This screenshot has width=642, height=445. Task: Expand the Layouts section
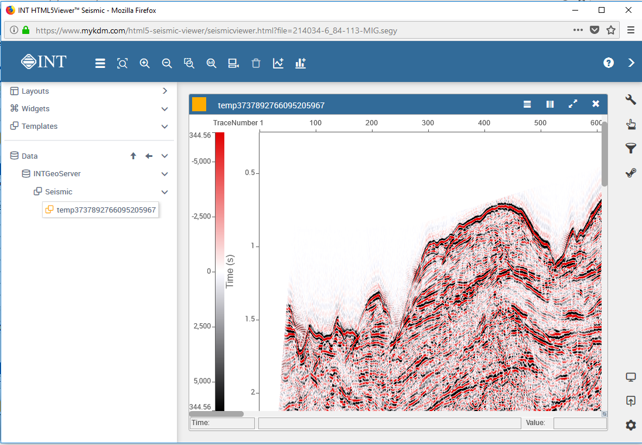tap(165, 91)
